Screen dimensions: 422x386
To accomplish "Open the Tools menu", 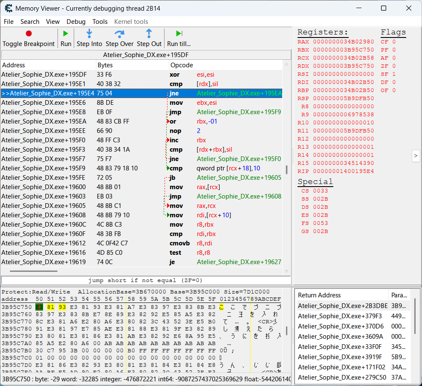I will (x=100, y=22).
